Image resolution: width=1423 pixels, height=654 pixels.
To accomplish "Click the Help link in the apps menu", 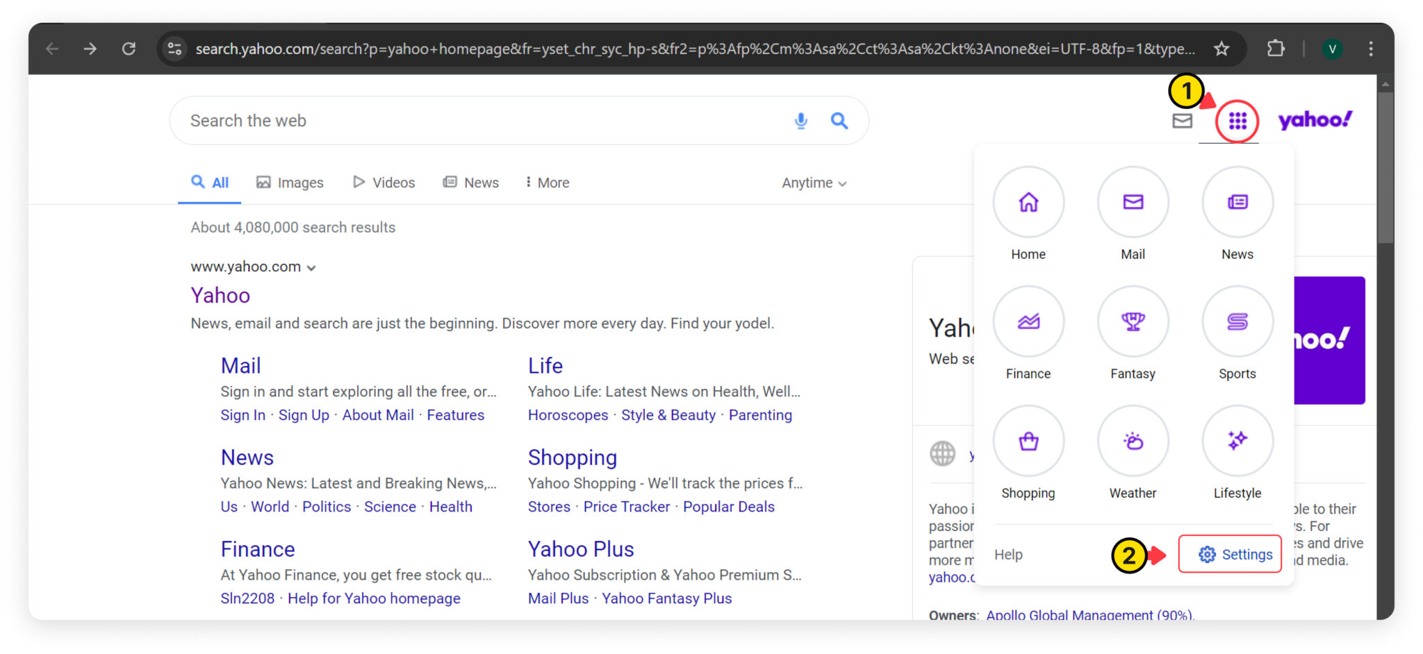I will [x=1008, y=554].
